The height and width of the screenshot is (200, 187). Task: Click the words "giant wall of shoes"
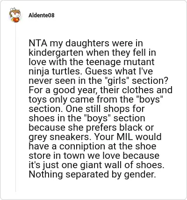[x=122, y=165]
